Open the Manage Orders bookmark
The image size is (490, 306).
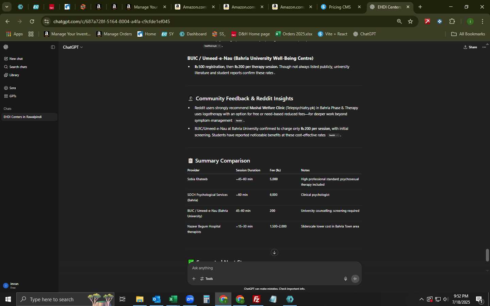coord(114,34)
